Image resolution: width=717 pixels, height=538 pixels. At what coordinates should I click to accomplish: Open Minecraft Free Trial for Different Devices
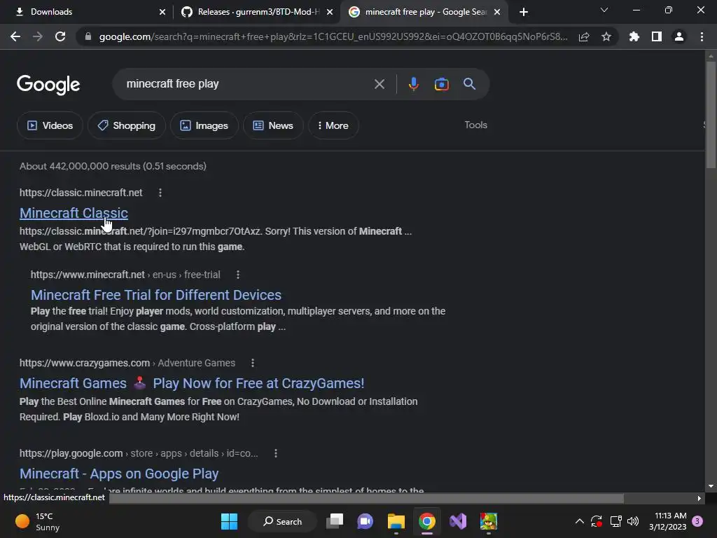156,295
